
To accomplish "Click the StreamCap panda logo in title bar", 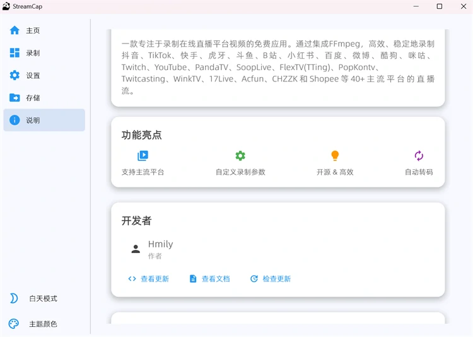I will [x=6, y=6].
